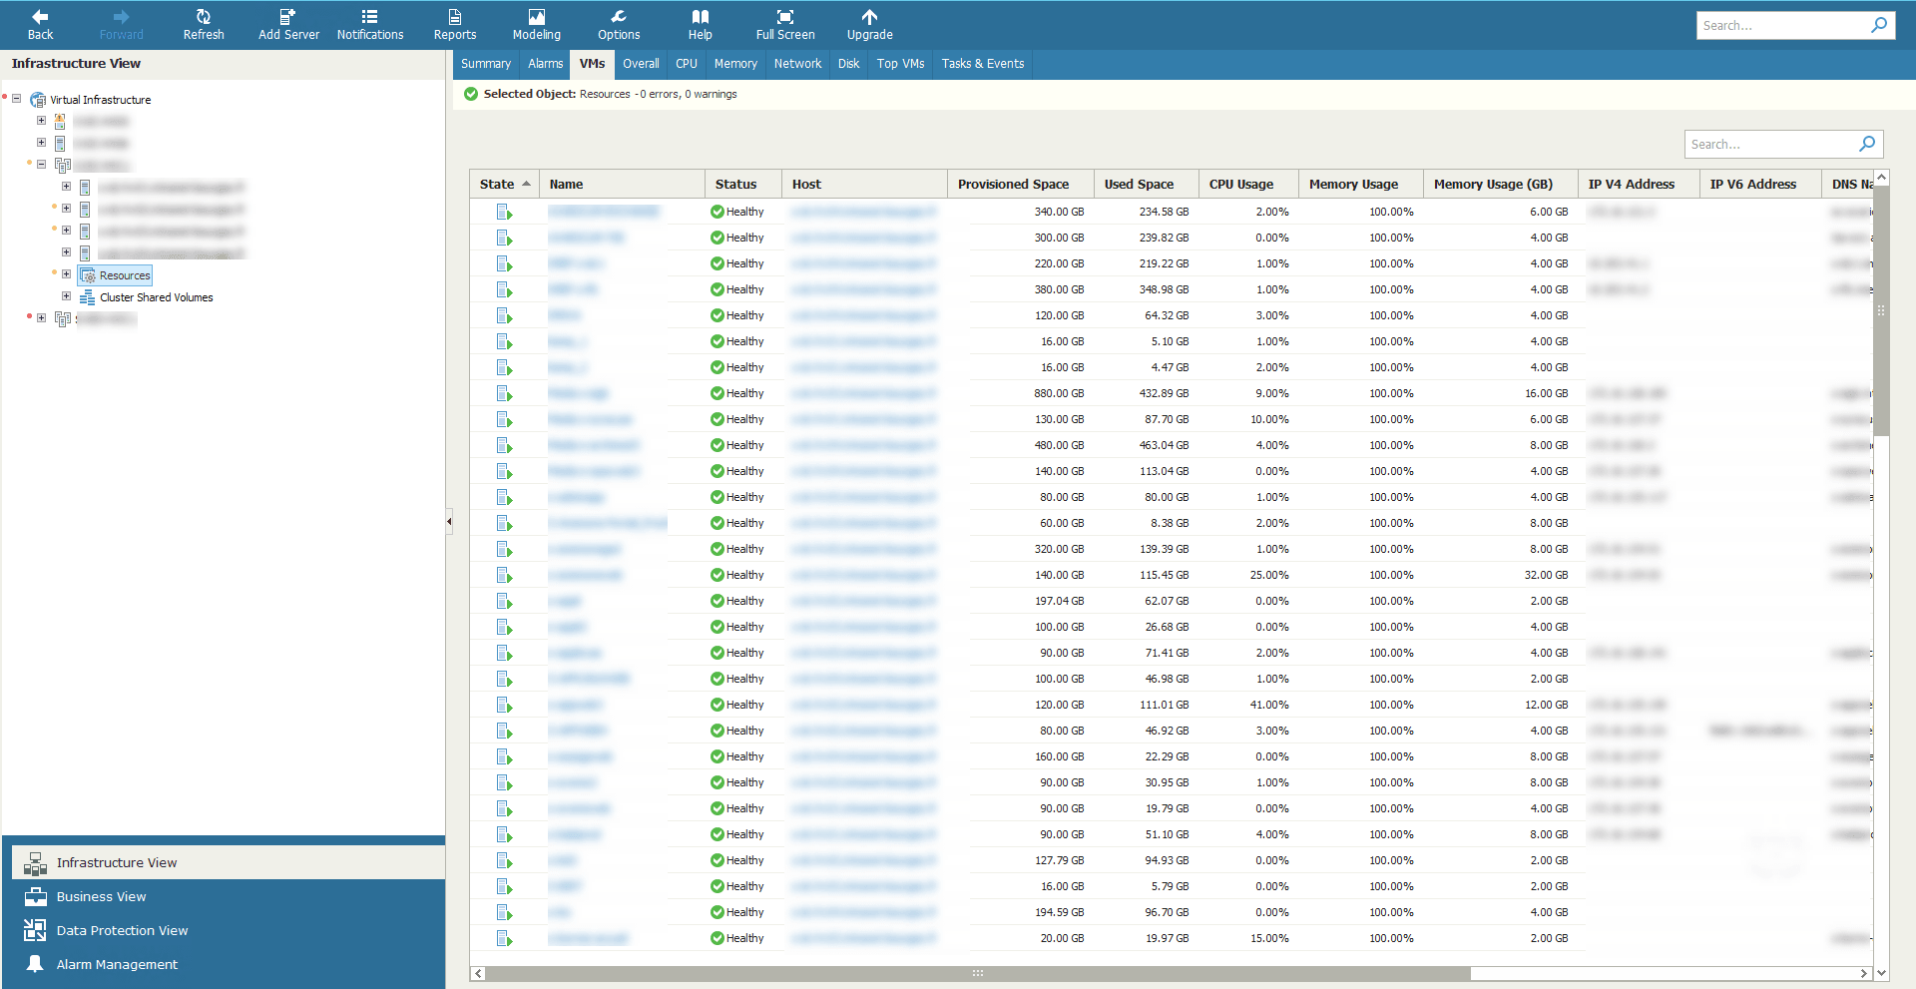Open the Business View pane
The image size is (1916, 989).
229,896
